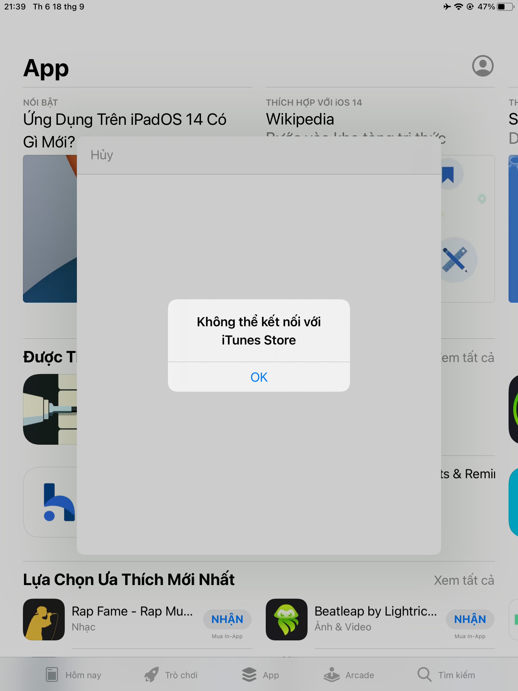Select the App tab in bottom bar
518x691 pixels.
[x=260, y=675]
